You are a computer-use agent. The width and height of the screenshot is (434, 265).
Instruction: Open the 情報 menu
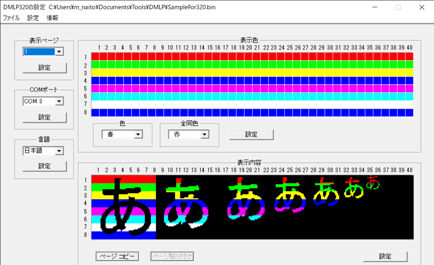click(52, 18)
